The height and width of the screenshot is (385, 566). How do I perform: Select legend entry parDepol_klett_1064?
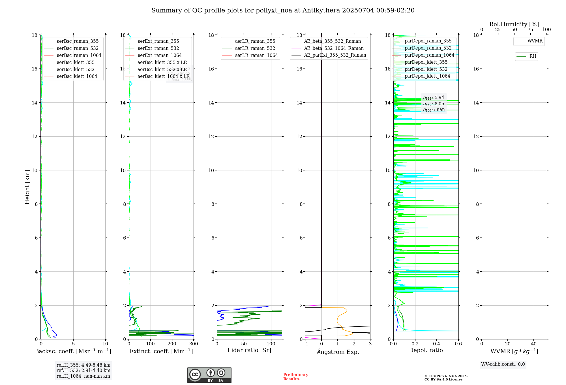pos(421,76)
